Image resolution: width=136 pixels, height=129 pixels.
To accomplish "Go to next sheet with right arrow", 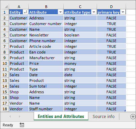I will point(20,117).
